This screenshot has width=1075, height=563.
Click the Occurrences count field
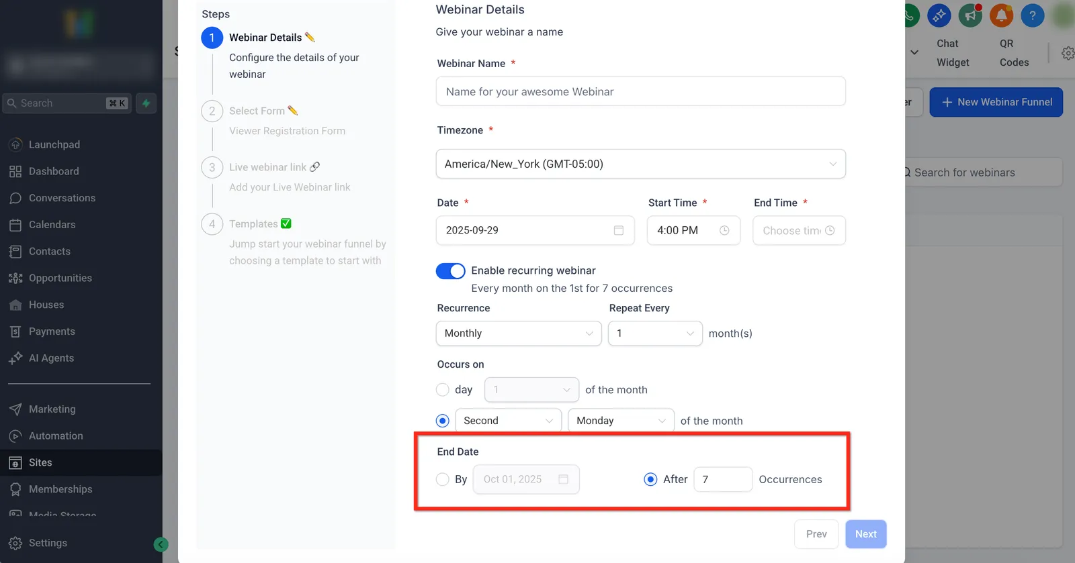(x=723, y=479)
